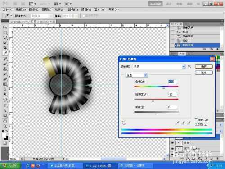Screen dimensions: 225x169
Task: Click the hue value input field
Action: (172, 82)
